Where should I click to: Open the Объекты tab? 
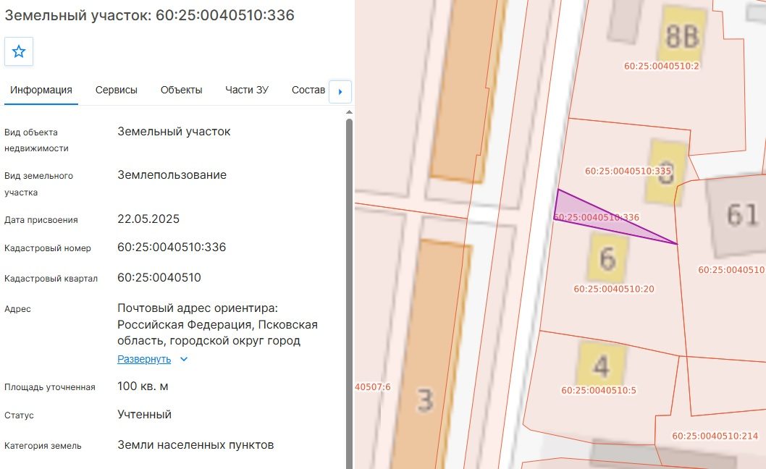tap(181, 90)
